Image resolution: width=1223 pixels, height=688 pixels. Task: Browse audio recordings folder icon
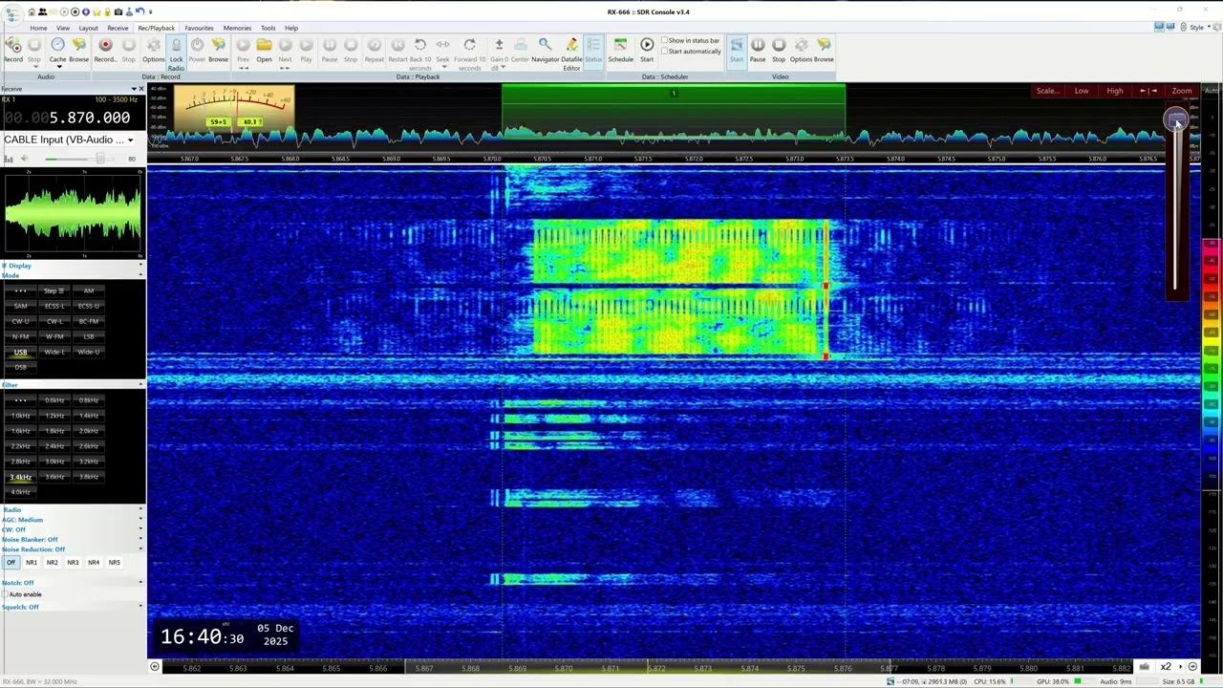click(x=78, y=45)
